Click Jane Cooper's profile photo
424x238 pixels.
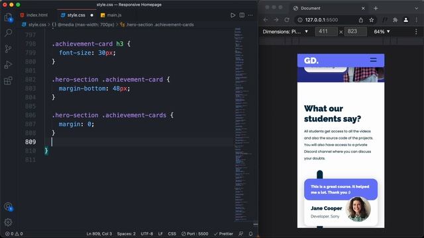coord(358,209)
